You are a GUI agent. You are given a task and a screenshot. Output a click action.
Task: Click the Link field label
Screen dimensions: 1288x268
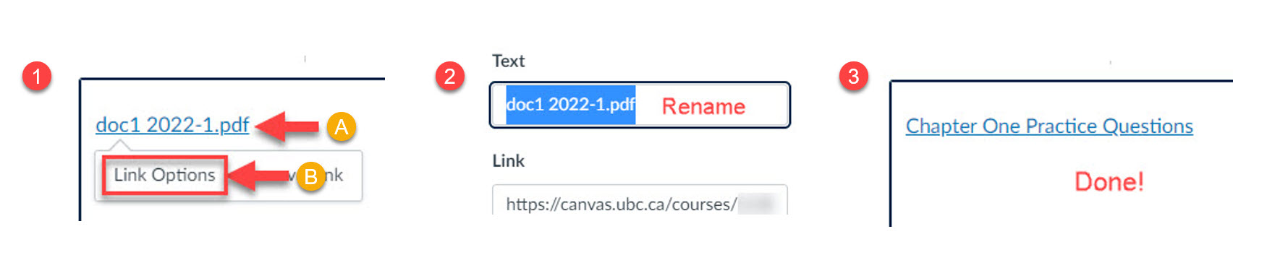tap(508, 160)
